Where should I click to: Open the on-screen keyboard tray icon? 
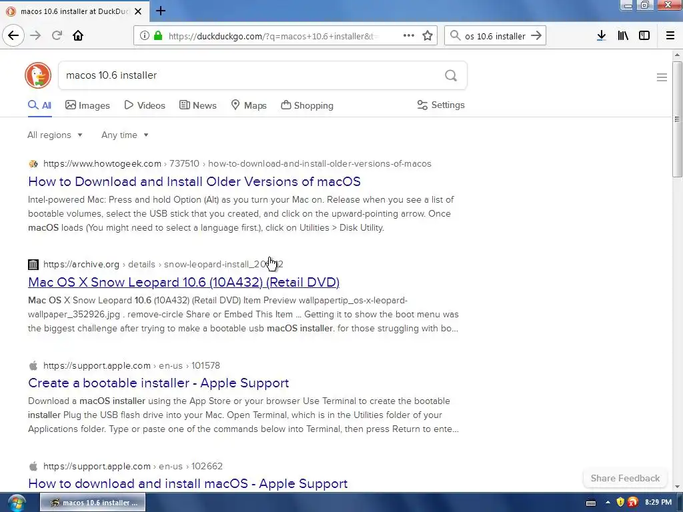pyautogui.click(x=591, y=503)
